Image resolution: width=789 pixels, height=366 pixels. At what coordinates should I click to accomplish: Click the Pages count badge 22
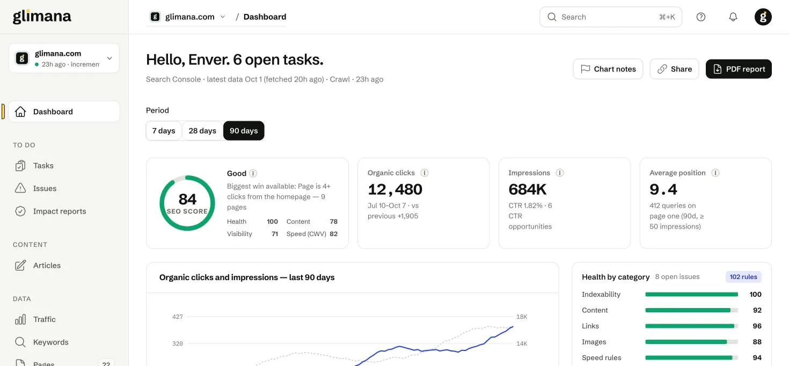(106, 363)
